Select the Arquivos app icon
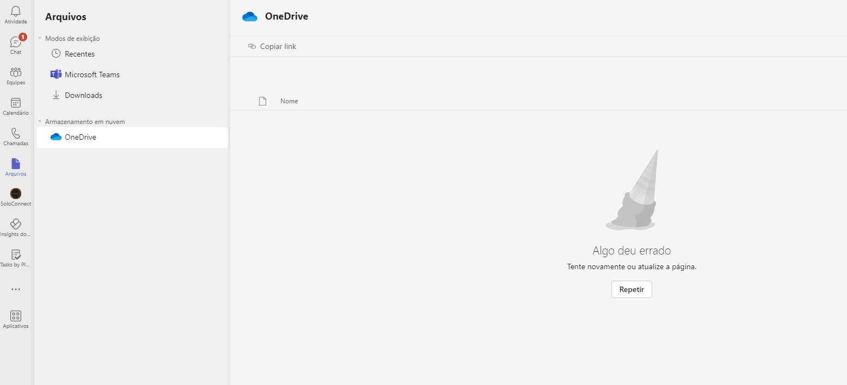 click(16, 167)
